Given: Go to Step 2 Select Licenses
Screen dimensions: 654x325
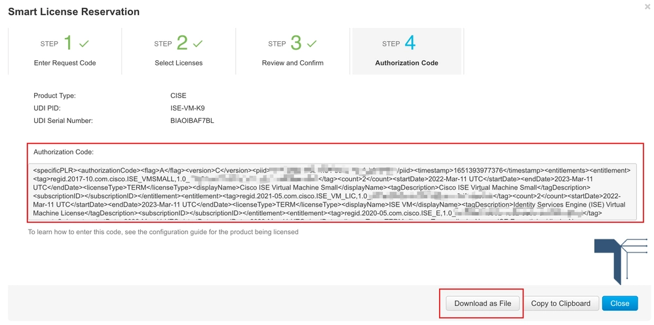Looking at the screenshot, I should point(178,51).
